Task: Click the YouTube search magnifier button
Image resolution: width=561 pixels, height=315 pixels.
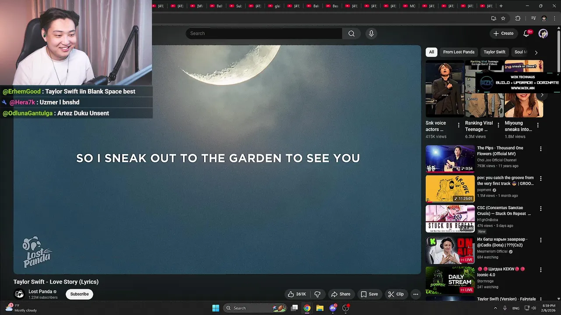Action: [x=352, y=33]
